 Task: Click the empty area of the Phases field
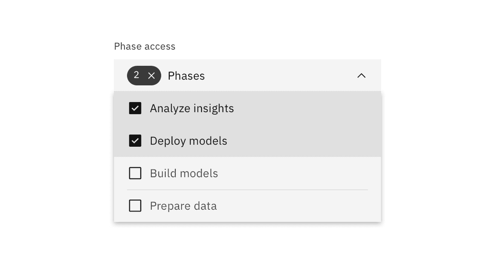[x=279, y=76]
